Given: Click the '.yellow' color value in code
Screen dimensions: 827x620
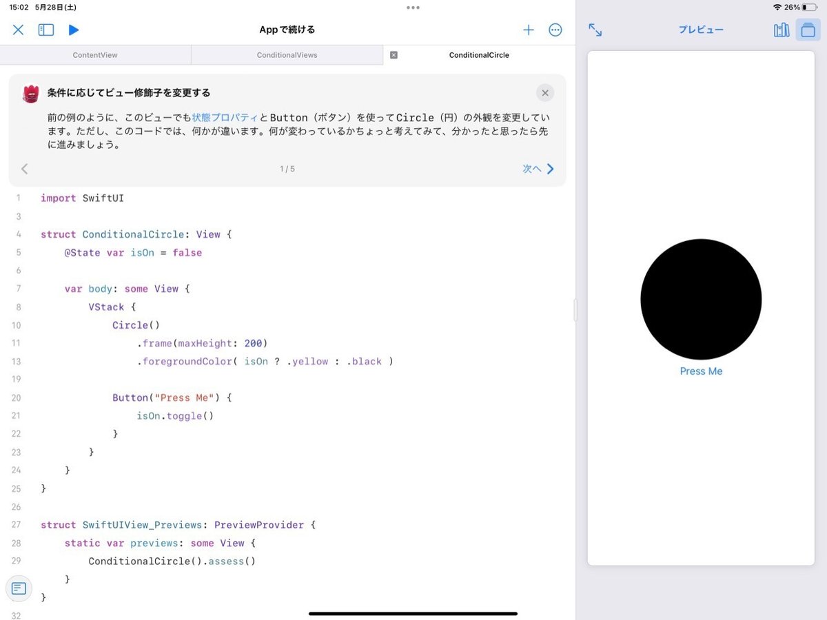Looking at the screenshot, I should [x=307, y=361].
